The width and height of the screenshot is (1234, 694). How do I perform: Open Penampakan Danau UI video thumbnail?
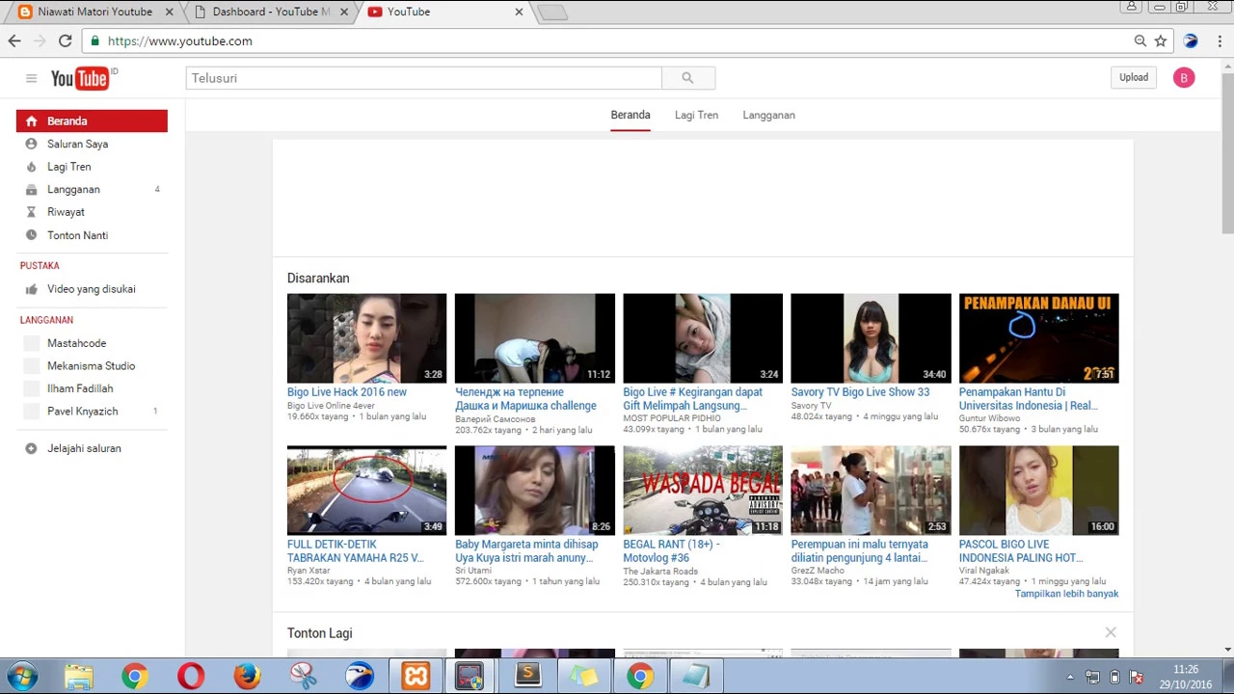tap(1038, 338)
